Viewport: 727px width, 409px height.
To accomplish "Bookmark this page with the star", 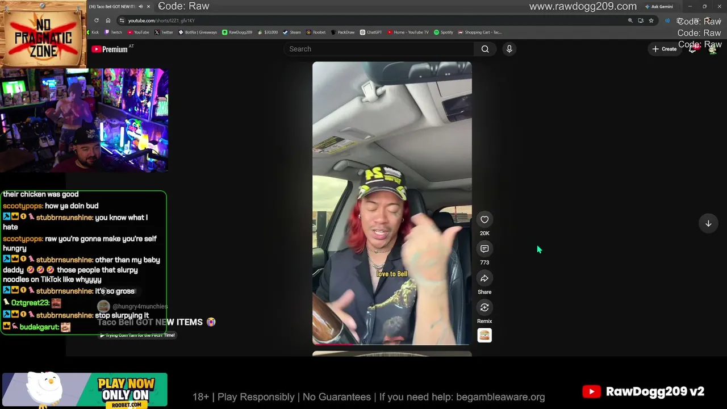I will point(651,20).
